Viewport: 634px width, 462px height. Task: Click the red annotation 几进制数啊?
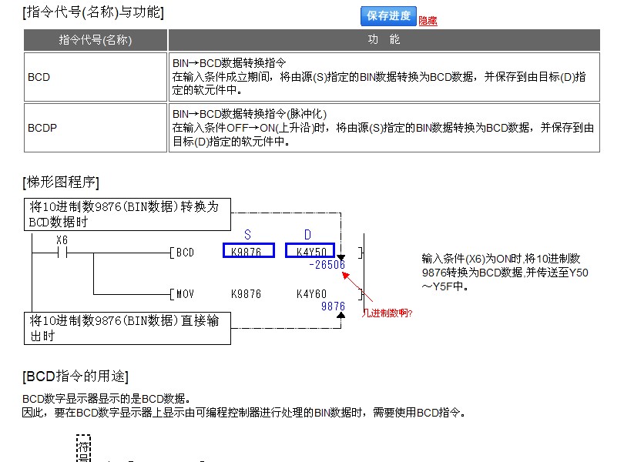[x=387, y=313]
